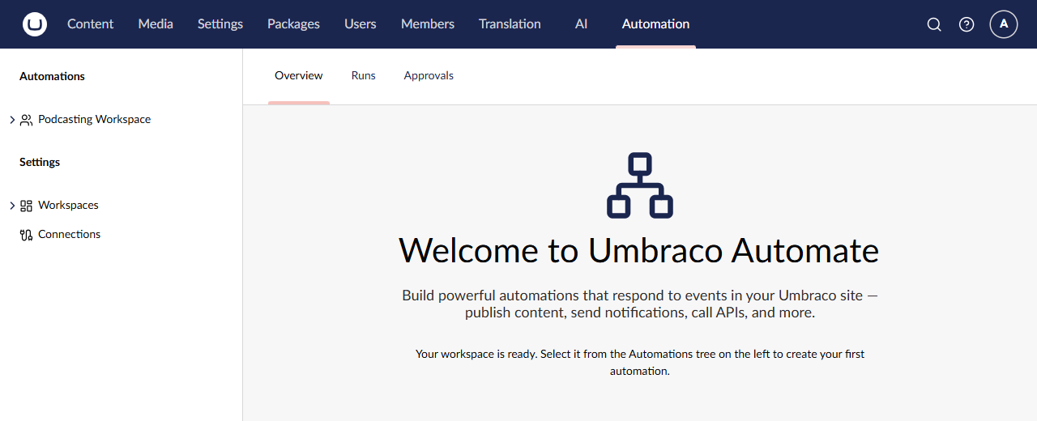1037x421 pixels.
Task: Click the Workspaces grid icon
Action: point(26,206)
